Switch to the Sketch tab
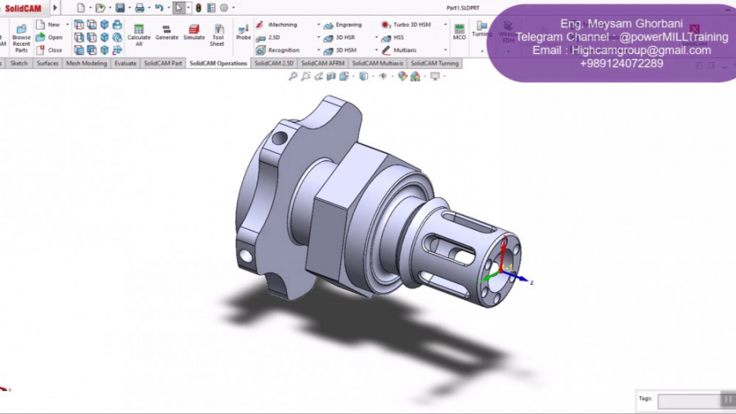The width and height of the screenshot is (736, 414). [x=19, y=63]
